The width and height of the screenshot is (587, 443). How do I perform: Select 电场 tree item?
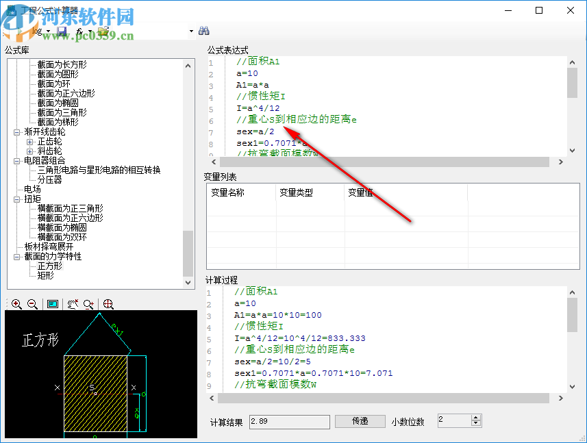(32, 190)
